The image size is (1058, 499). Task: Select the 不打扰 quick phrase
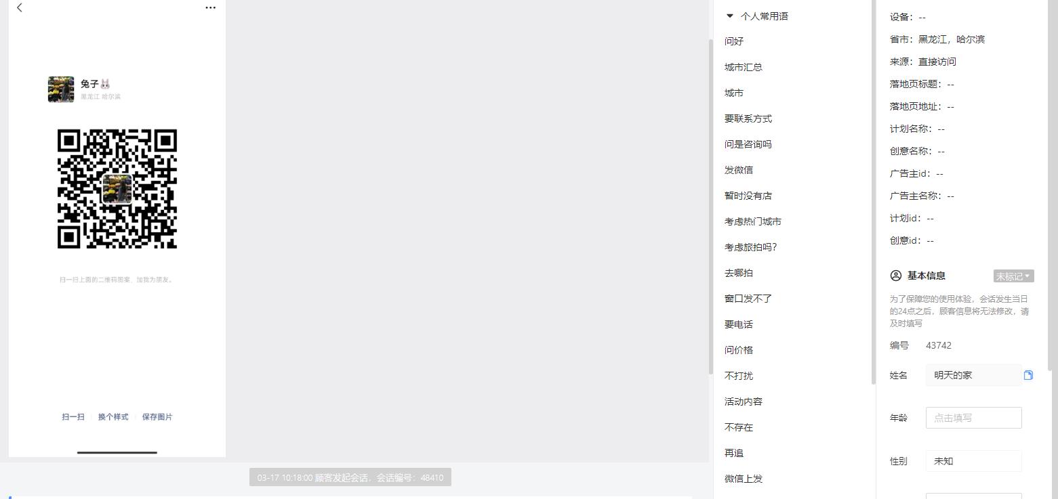tap(739, 376)
